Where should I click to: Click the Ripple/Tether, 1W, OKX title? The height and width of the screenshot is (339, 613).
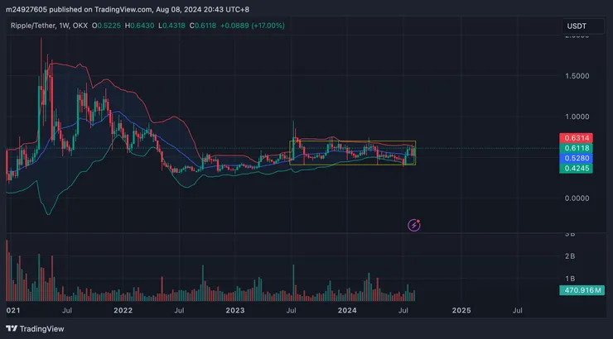click(49, 26)
